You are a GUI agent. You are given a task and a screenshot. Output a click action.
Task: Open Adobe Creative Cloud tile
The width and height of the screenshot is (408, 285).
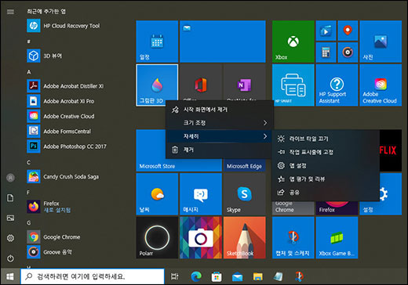(x=381, y=85)
